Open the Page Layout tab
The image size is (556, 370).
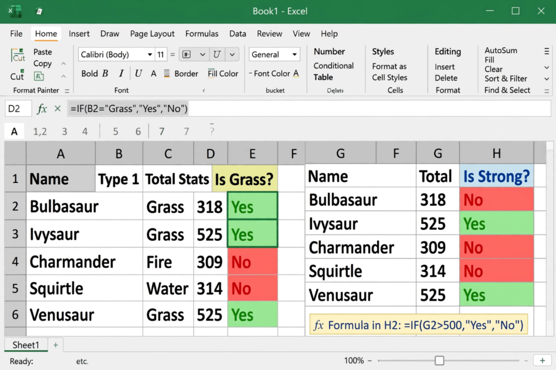tap(152, 34)
